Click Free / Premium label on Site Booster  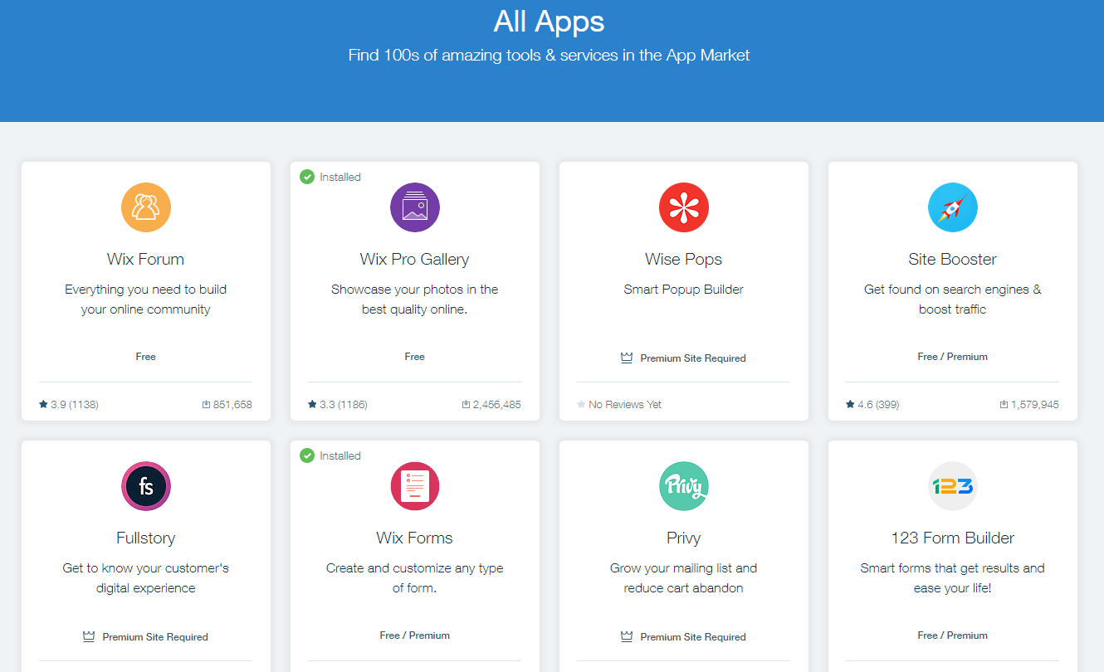(x=953, y=357)
